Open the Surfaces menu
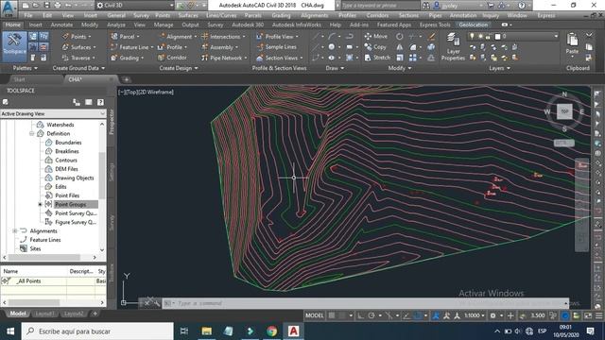Screen dimensions: 605x340 point(188,15)
